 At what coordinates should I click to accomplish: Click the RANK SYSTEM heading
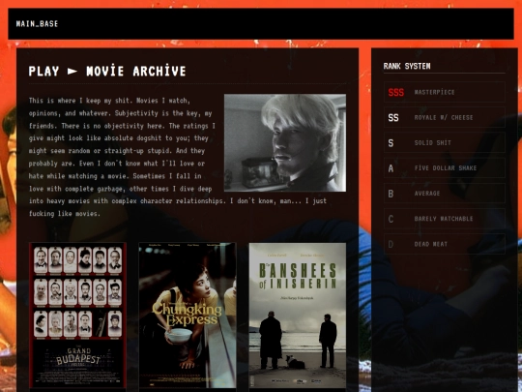pos(407,66)
